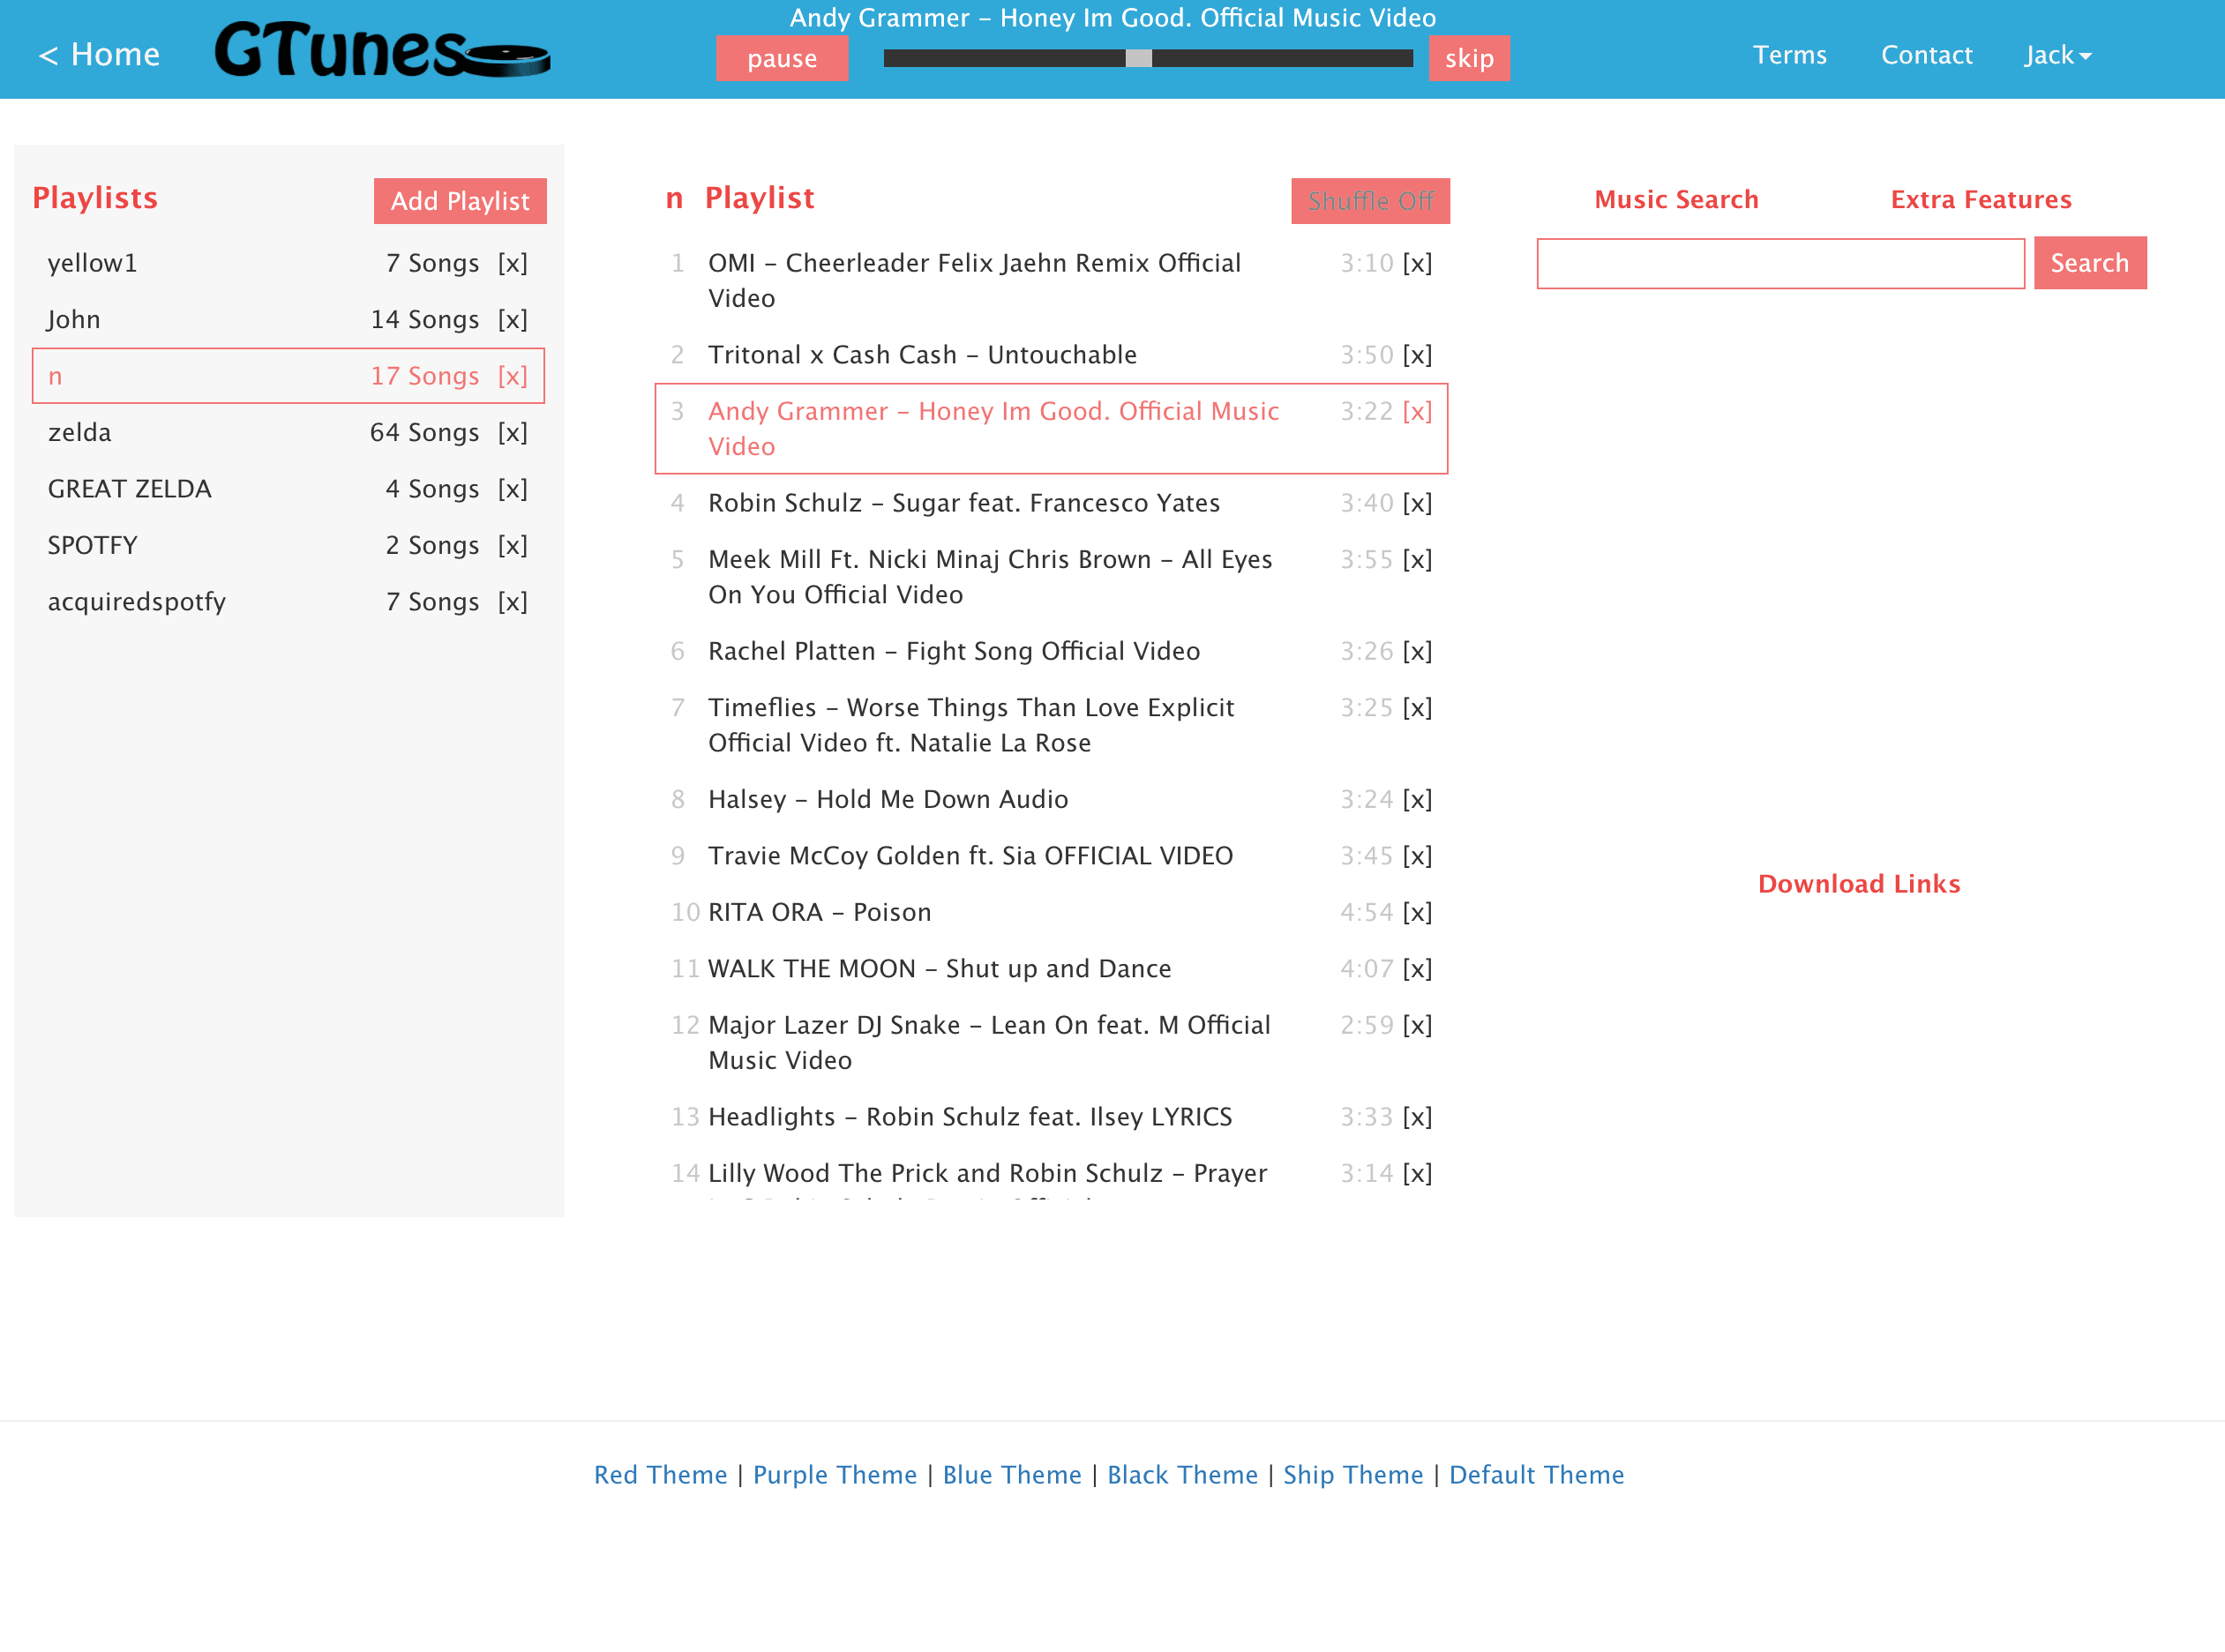The image size is (2225, 1652).
Task: Select the GREAT ZELDA playlist
Action: (130, 489)
